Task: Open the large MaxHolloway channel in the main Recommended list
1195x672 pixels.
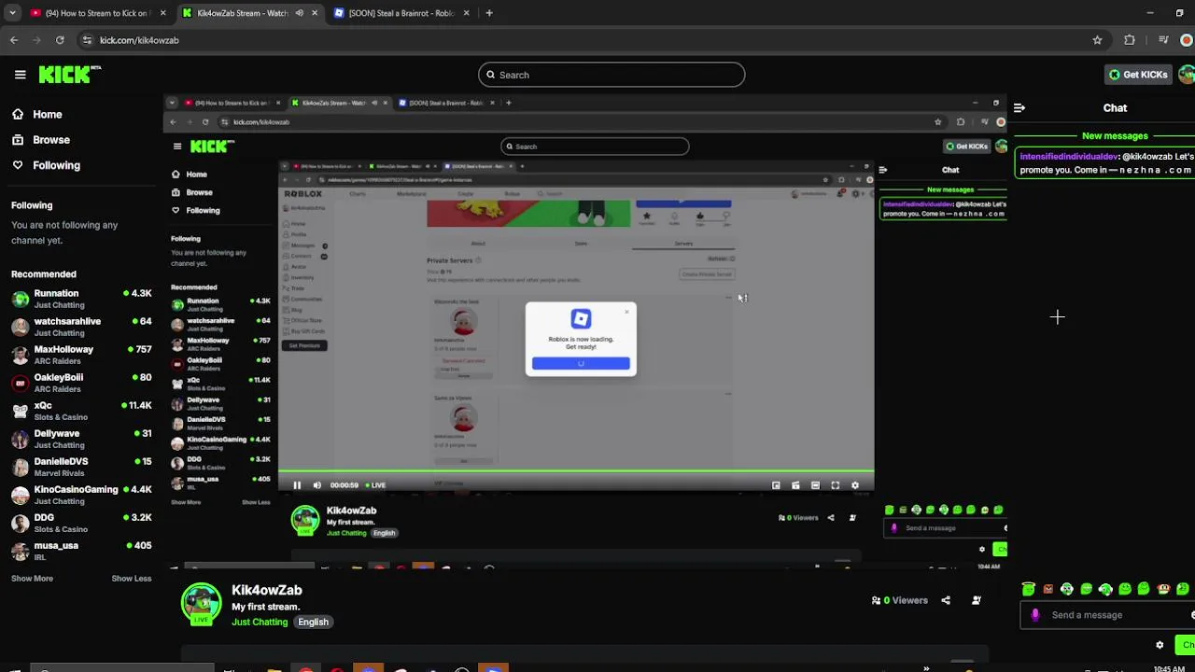Action: (x=81, y=355)
